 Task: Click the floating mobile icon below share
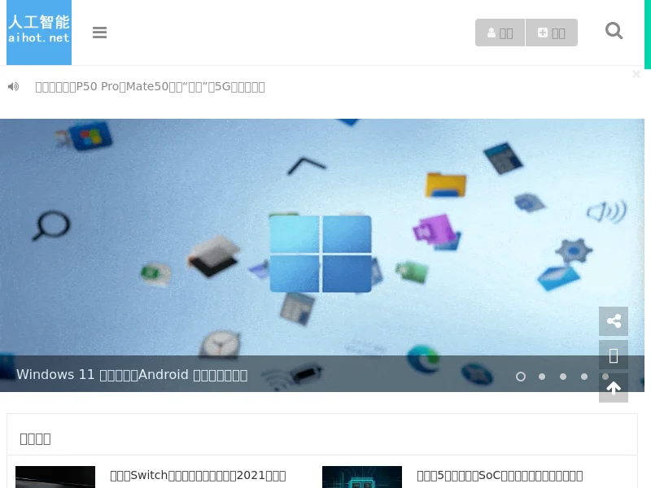614,355
